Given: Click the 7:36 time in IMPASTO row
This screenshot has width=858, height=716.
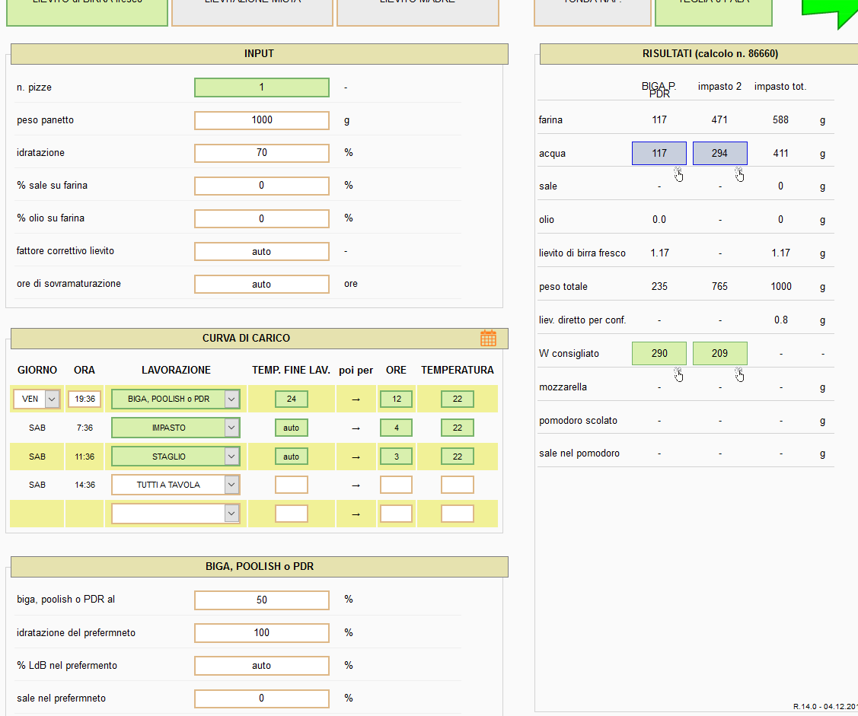Looking at the screenshot, I should click(x=85, y=428).
